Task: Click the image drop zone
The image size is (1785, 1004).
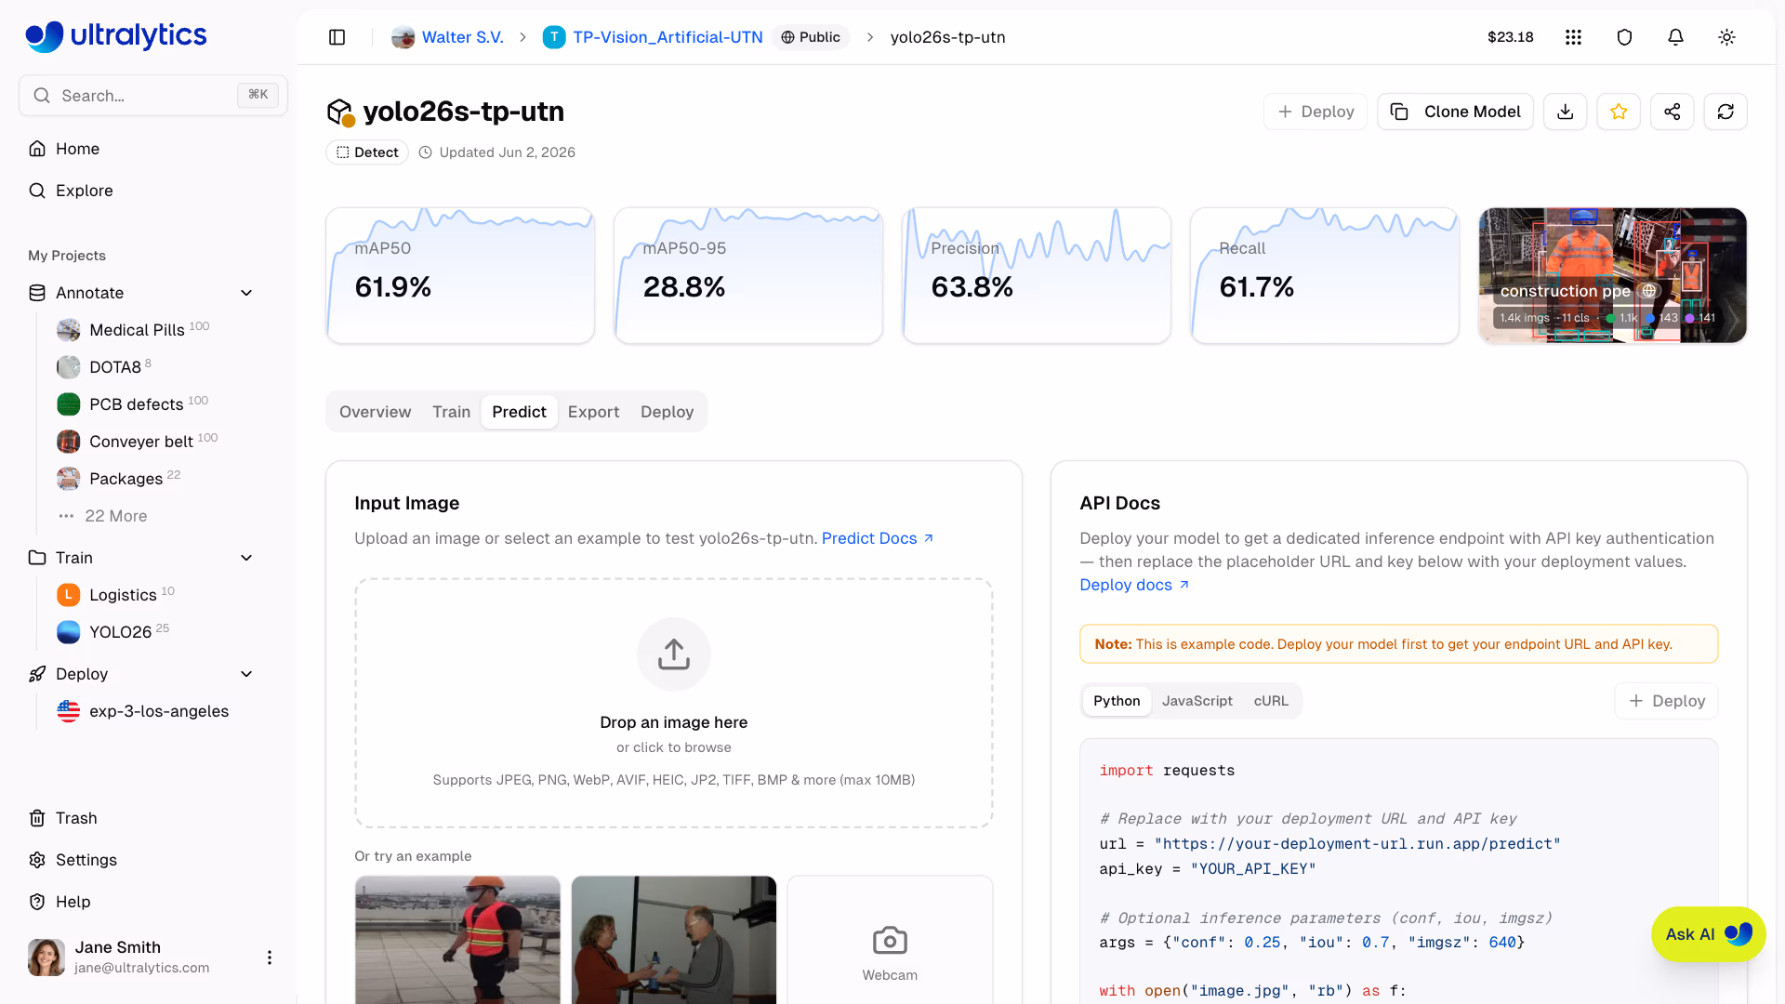Action: (x=674, y=703)
